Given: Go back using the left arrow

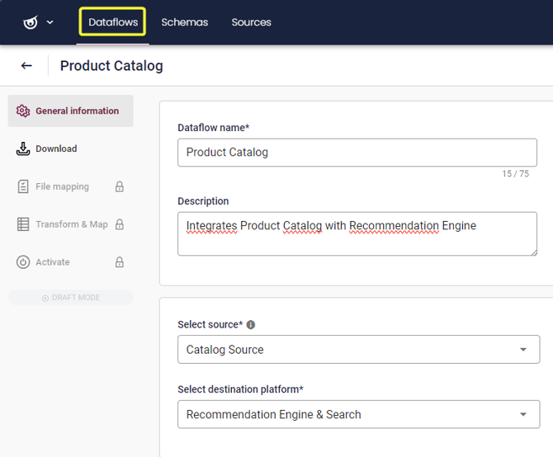Looking at the screenshot, I should click(x=26, y=65).
